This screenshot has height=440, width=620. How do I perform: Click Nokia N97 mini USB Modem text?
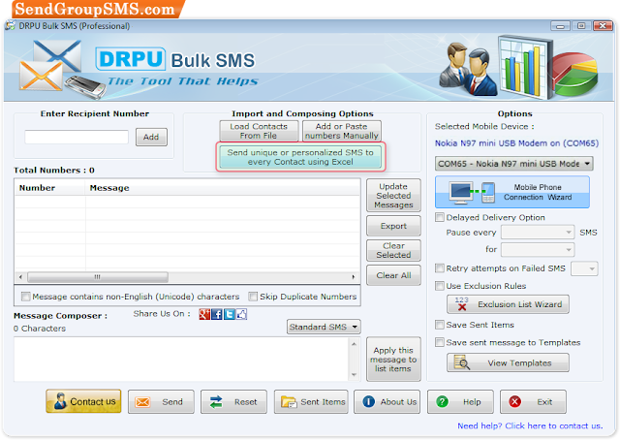516,143
